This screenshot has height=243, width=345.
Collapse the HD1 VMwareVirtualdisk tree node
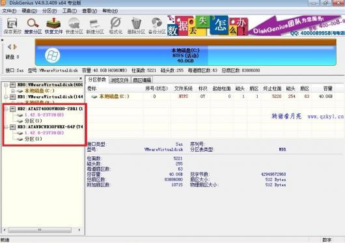[6, 96]
